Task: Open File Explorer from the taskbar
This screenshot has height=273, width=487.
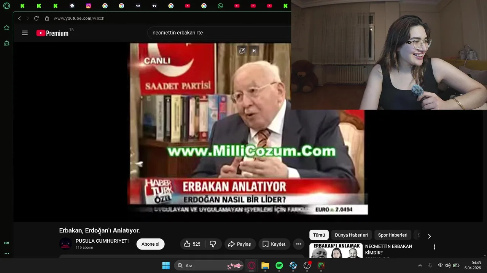Action: click(x=265, y=265)
